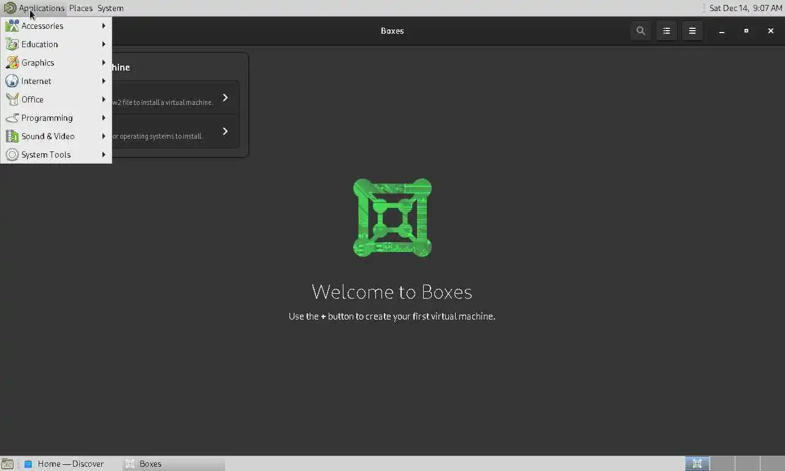This screenshot has width=785, height=471.
Task: Click the Boxes taskbar window button
Action: point(174,464)
